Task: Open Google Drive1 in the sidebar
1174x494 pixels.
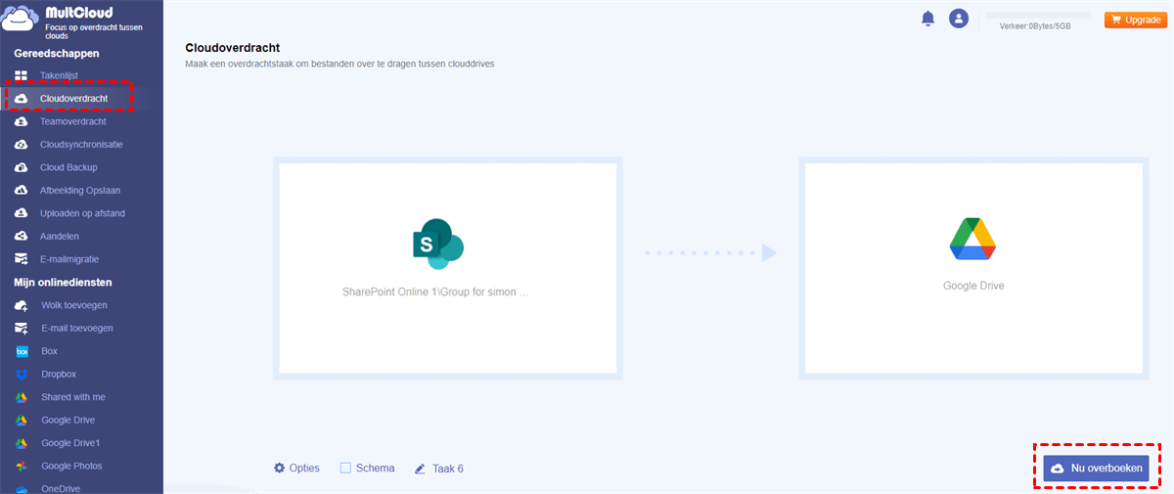Action: (71, 443)
